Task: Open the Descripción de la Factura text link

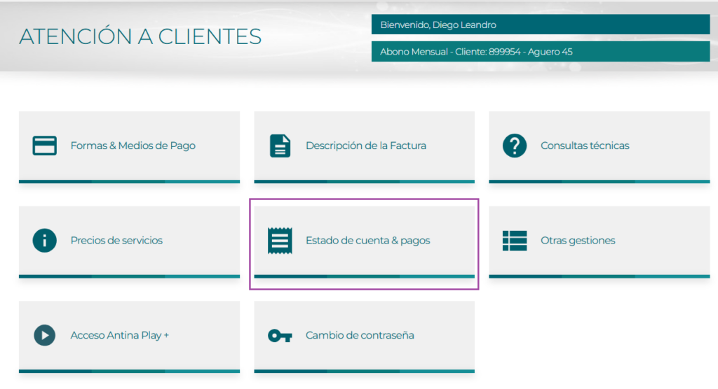Action: [x=365, y=146]
